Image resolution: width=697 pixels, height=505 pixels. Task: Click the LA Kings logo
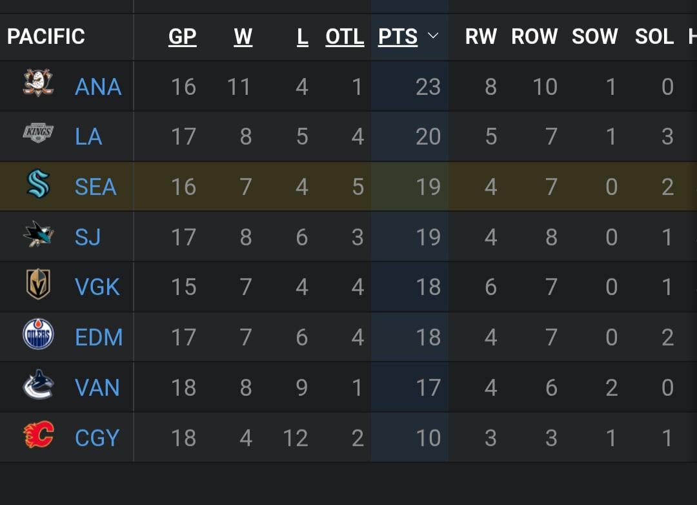coord(40,136)
